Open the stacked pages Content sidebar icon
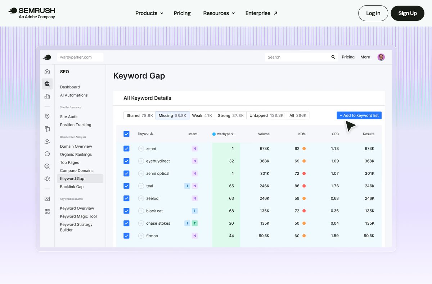The image size is (432, 284). click(47, 129)
